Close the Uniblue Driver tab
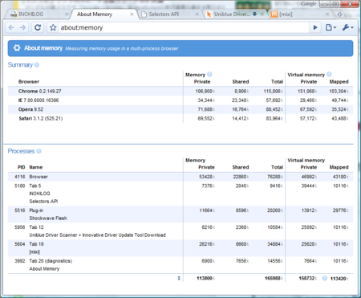This screenshot has width=361, height=298. click(x=262, y=14)
